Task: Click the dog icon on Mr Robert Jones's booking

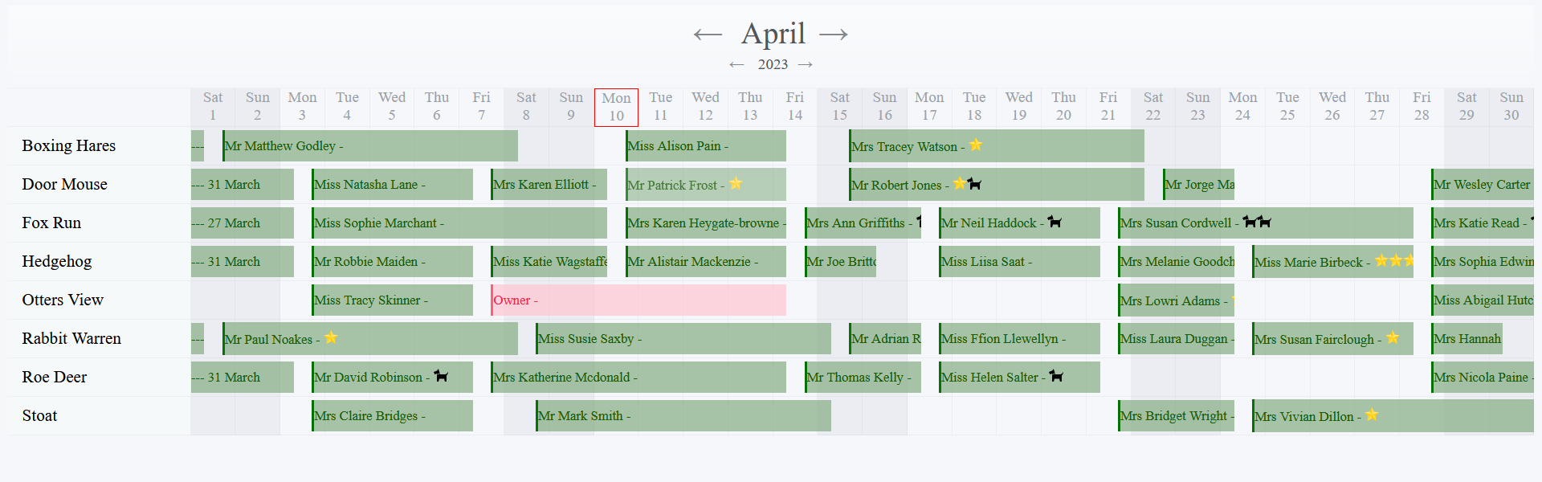Action: click(x=974, y=184)
